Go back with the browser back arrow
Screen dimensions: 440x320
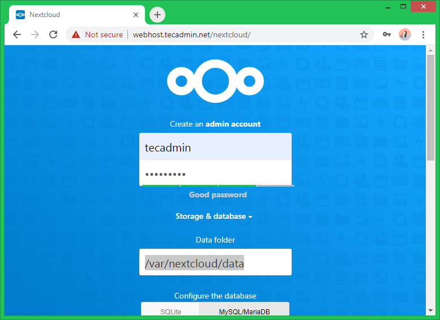tap(17, 34)
